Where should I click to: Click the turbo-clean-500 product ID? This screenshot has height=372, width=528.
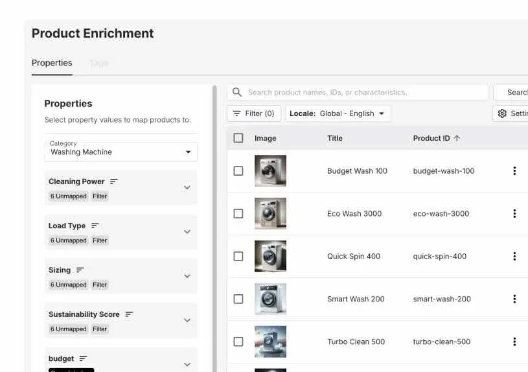[x=442, y=342]
